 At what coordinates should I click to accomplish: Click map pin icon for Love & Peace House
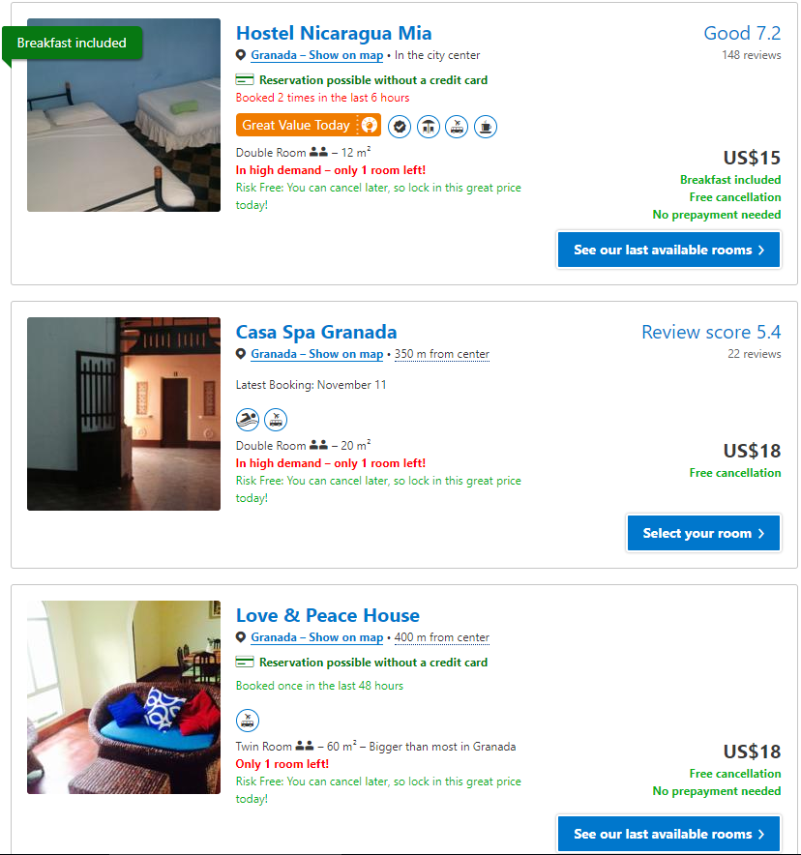[x=241, y=636]
